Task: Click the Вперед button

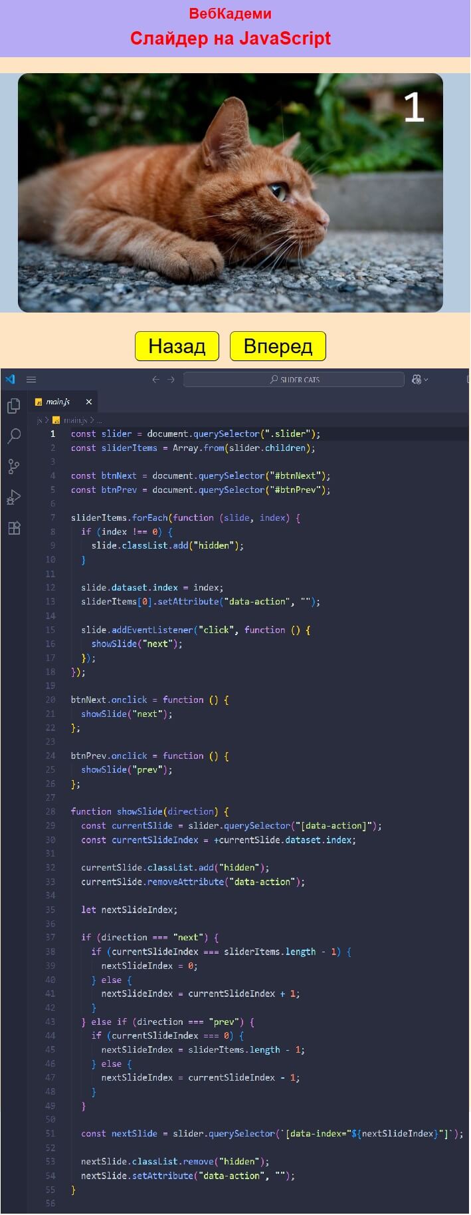Action: pyautogui.click(x=278, y=346)
